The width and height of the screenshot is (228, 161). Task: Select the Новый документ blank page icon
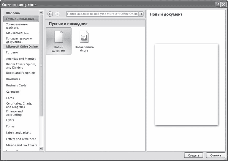(58, 38)
